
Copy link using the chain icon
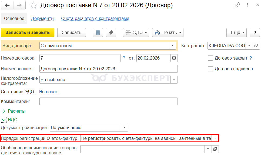237,5
